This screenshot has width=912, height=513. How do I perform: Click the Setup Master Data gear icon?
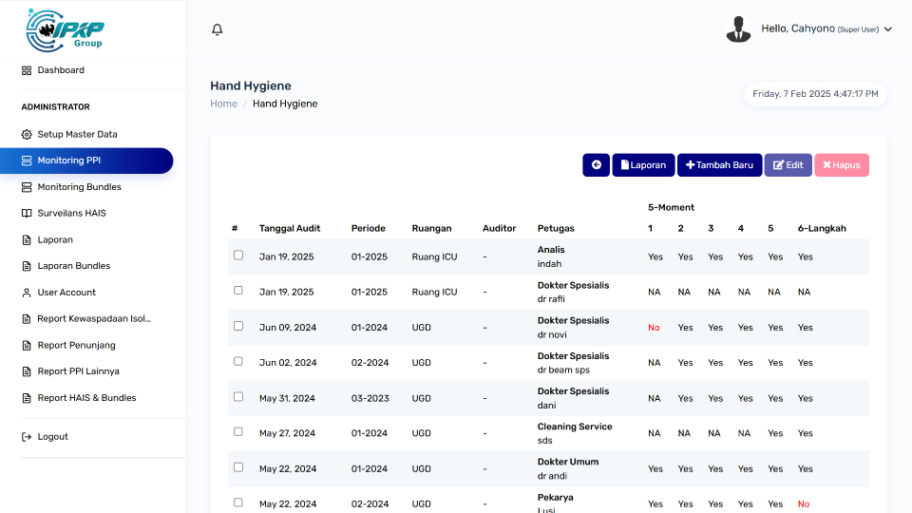click(x=27, y=135)
